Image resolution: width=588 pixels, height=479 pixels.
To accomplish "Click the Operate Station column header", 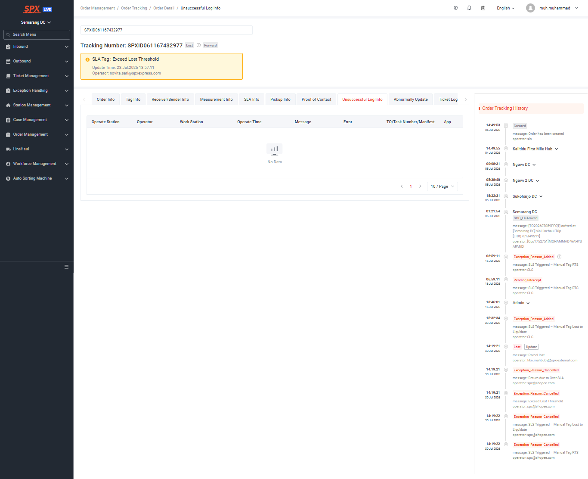I will pyautogui.click(x=105, y=122).
